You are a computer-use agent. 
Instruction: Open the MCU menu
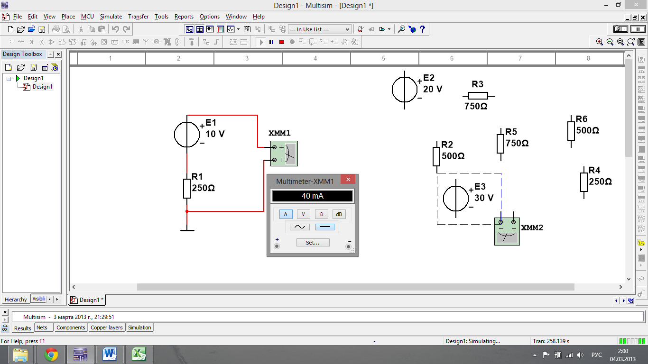[x=87, y=17]
